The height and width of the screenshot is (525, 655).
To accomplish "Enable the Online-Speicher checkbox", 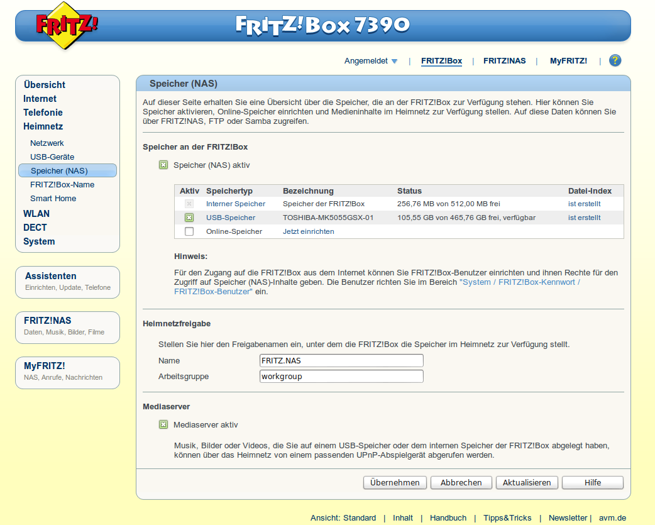I will (x=189, y=231).
